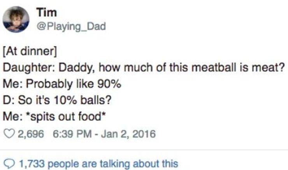The height and width of the screenshot is (170, 288).
Task: Click Tim's profile avatar photo
Action: tap(16, 19)
